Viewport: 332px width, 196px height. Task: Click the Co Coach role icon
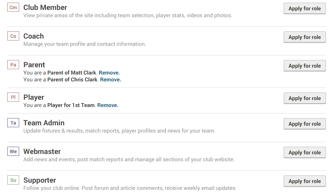point(13,36)
